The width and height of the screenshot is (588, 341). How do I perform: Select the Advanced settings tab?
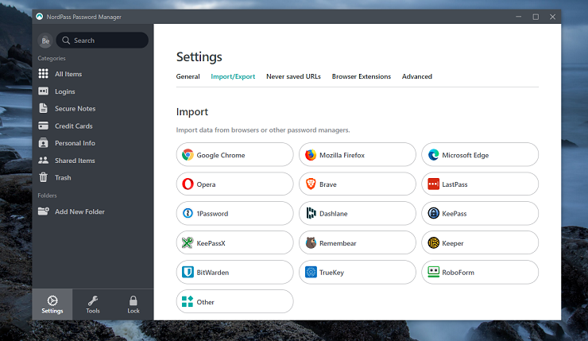click(x=417, y=76)
